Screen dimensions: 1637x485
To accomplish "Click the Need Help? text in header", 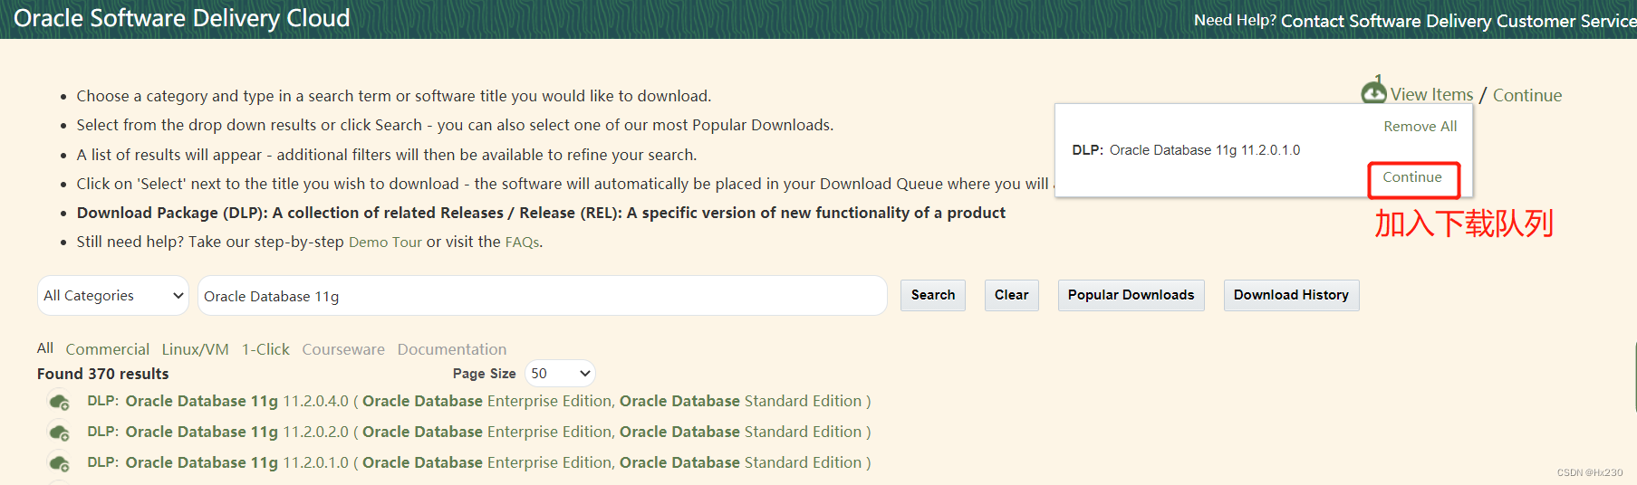I will coord(1235,20).
